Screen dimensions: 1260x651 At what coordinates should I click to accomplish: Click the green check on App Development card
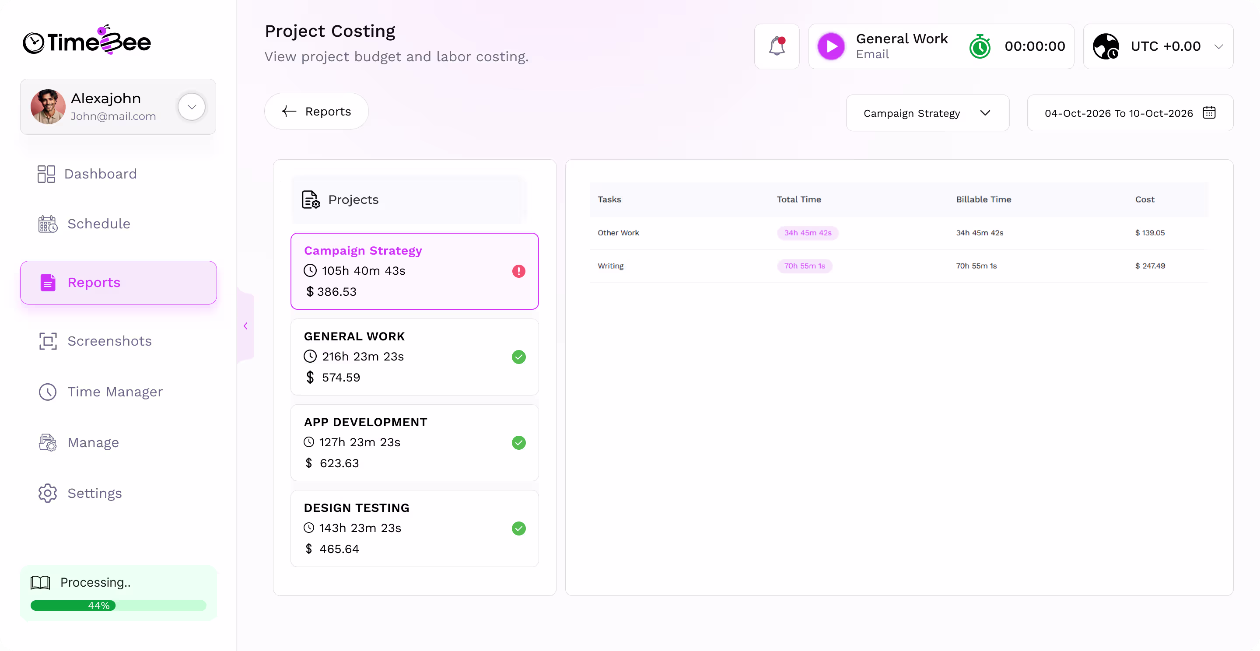click(518, 443)
